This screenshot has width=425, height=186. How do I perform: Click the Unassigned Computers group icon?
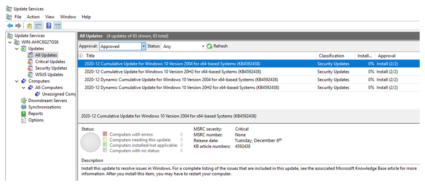(38, 94)
